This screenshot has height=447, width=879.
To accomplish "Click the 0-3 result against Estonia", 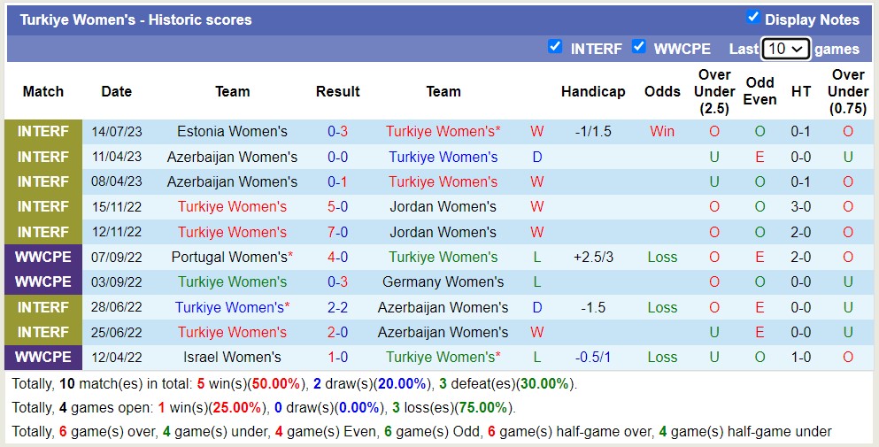I will pyautogui.click(x=337, y=131).
